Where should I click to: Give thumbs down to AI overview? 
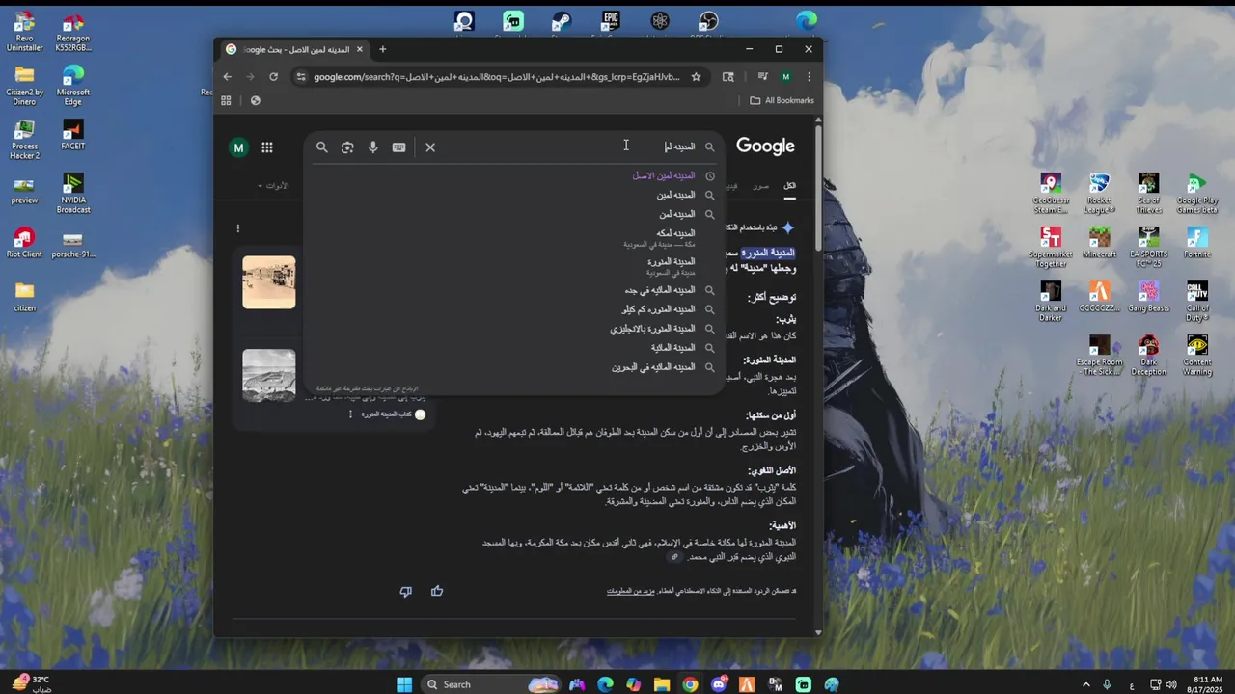tap(405, 591)
